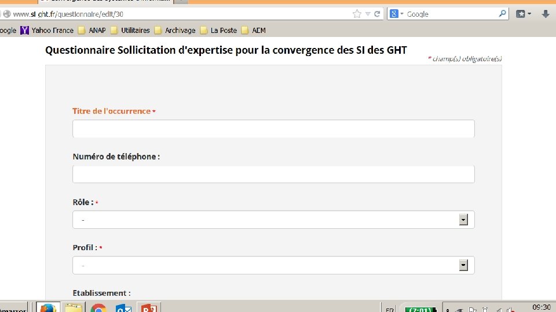Bookmark this page with the star icon

(357, 14)
